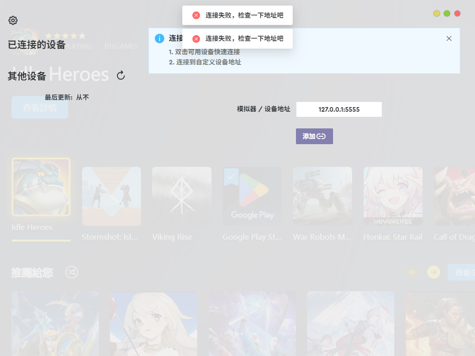
Task: Click the 其他设备 heading
Action: click(27, 76)
